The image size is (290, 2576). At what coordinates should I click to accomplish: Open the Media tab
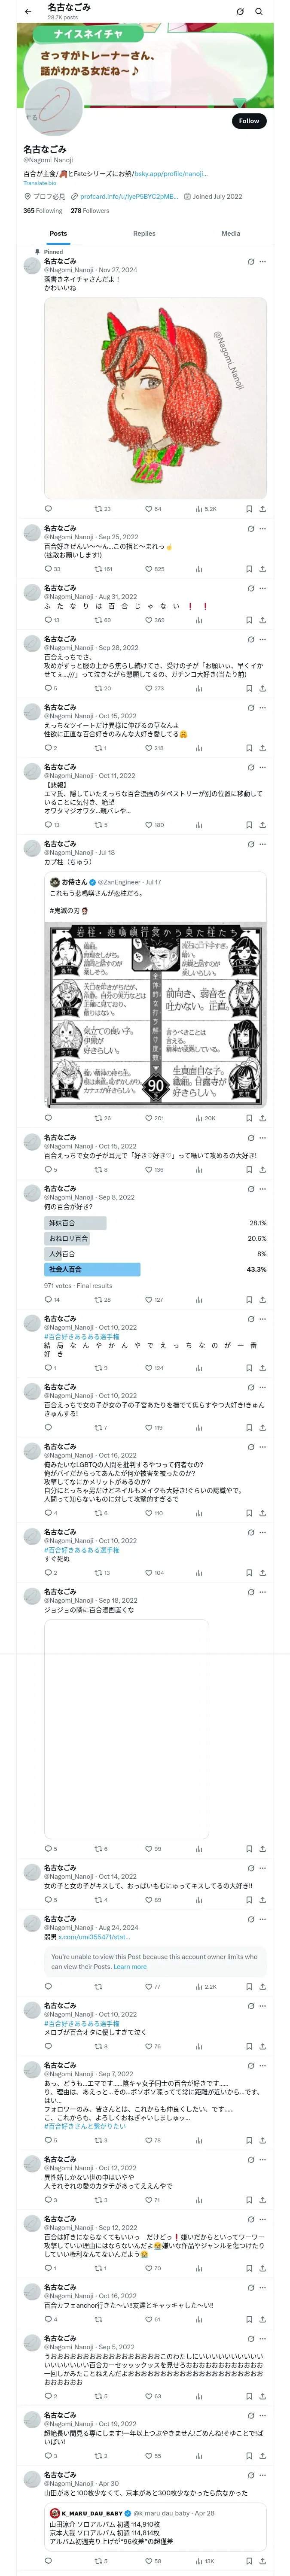point(231,233)
